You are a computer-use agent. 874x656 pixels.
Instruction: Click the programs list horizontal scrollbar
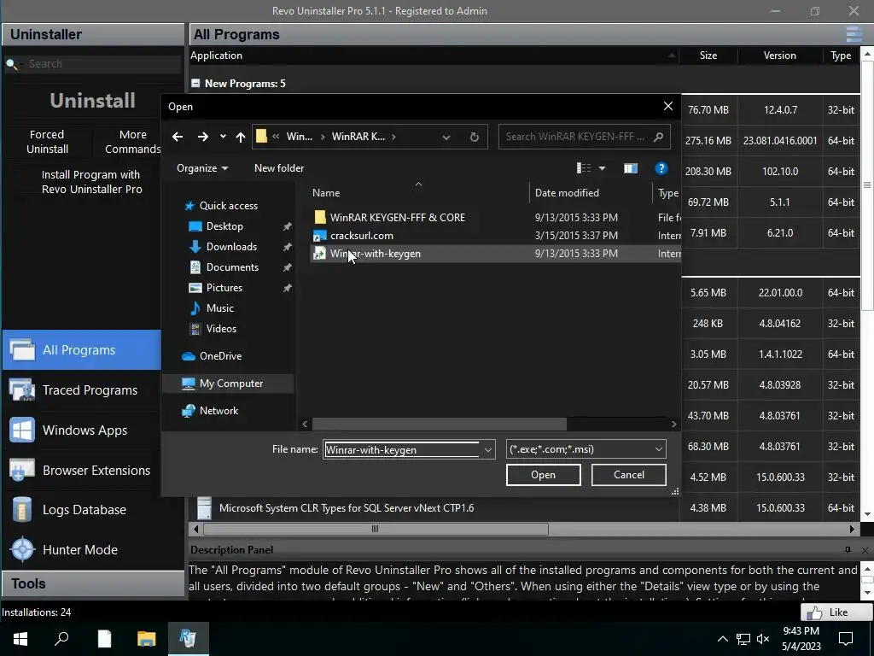(376, 529)
